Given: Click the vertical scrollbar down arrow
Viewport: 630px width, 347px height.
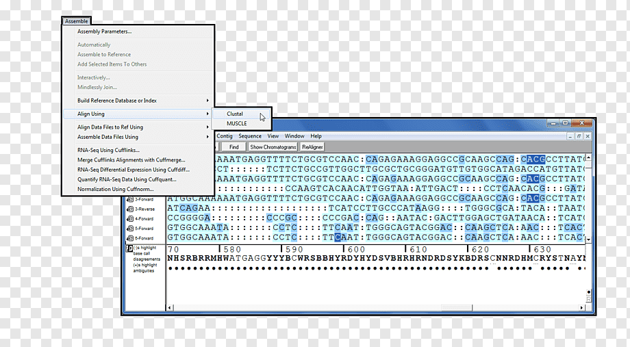Looking at the screenshot, I should tap(589, 240).
